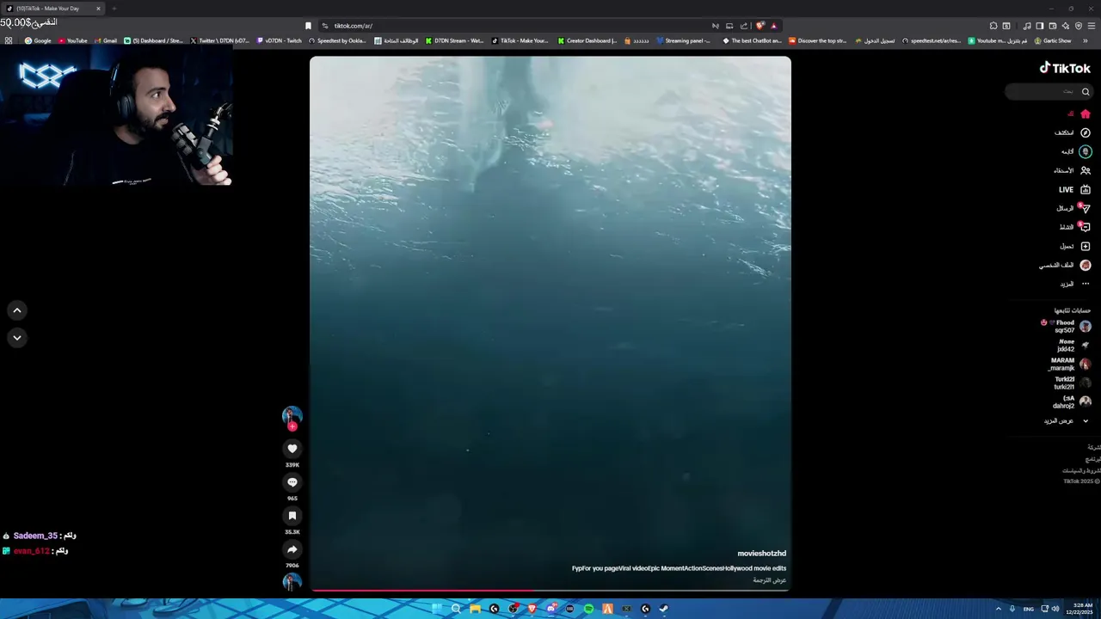
Task: Open the Creator Dashboard bookmark
Action: point(587,40)
